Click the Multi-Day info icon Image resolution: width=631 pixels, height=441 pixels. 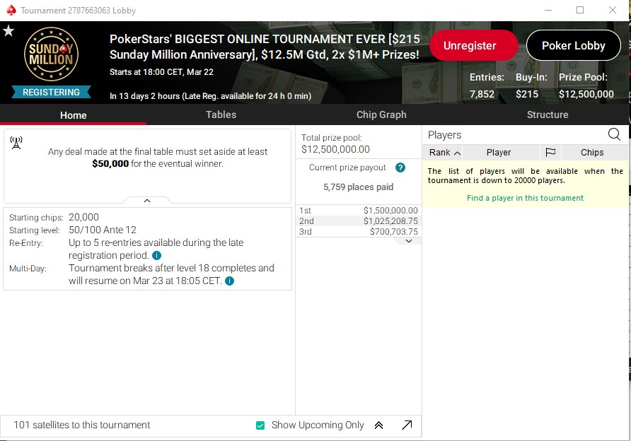(x=230, y=281)
